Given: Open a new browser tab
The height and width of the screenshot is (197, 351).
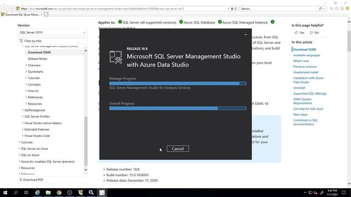Looking at the screenshot, I should pyautogui.click(x=46, y=15).
